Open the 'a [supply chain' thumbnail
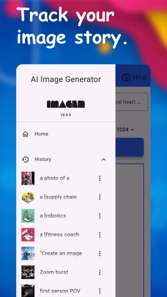Screen dimensions: 167x297 click(28, 197)
